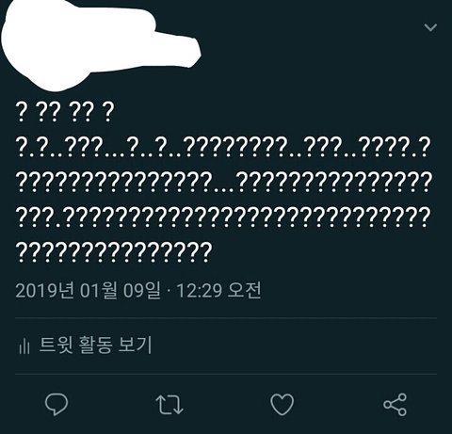Open the tweet options chevron menu
452x434 pixels.
[430, 27]
